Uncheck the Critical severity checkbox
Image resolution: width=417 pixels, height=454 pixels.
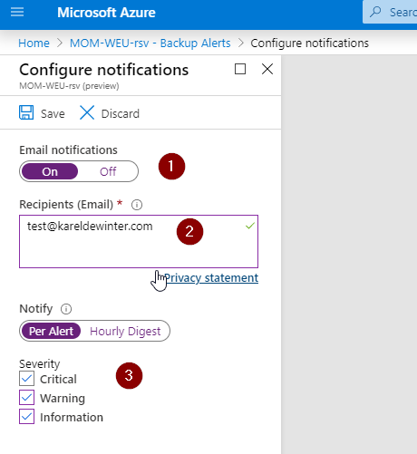[26, 379]
